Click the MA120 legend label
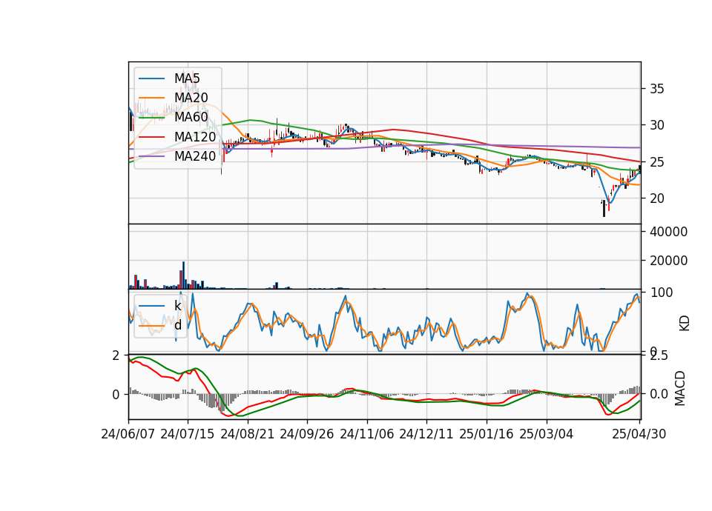The height and width of the screenshot is (511, 712). pos(195,136)
